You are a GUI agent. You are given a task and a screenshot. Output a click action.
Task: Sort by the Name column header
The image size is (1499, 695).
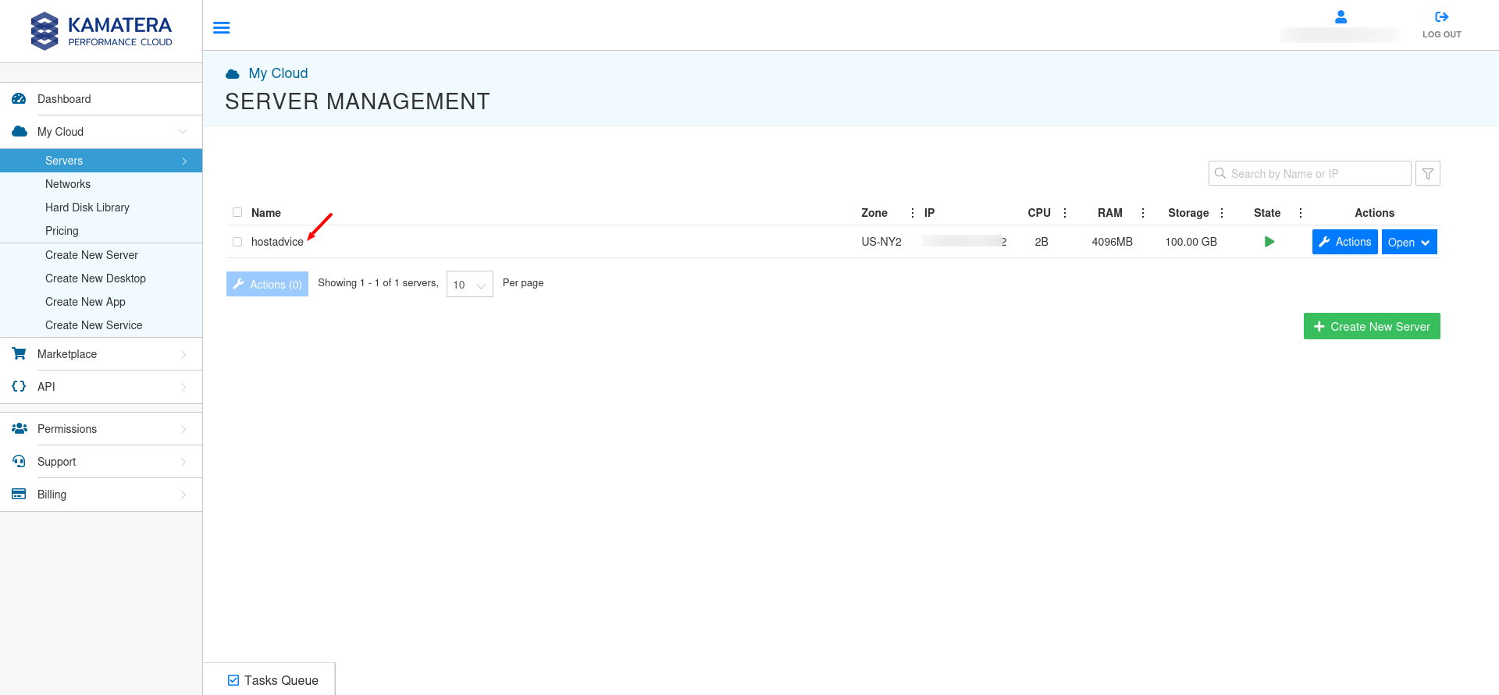(x=266, y=213)
